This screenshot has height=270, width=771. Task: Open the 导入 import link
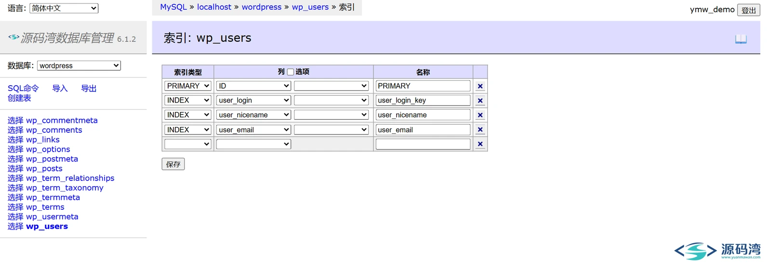coord(60,88)
